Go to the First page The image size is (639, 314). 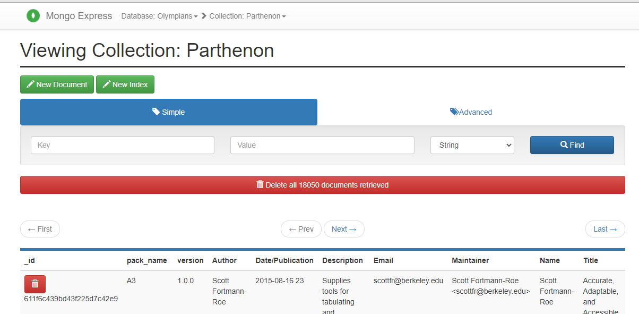40,229
